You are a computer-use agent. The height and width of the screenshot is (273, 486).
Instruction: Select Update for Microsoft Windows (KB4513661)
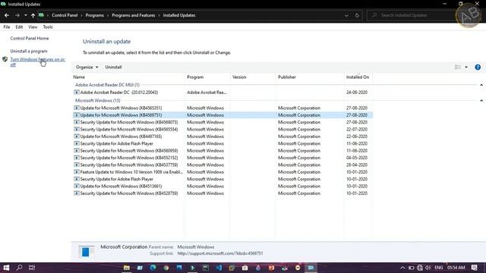click(222, 187)
